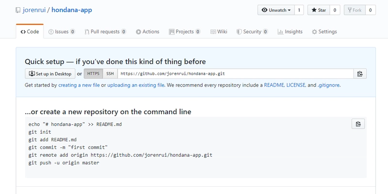Viewport: 388px width, 194px height.
Task: Copy the command line snippet with clipboard icon
Action: [x=358, y=124]
